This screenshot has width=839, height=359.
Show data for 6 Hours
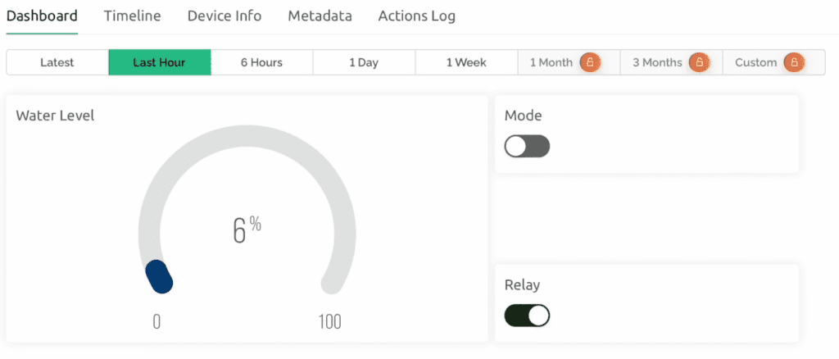click(x=261, y=62)
